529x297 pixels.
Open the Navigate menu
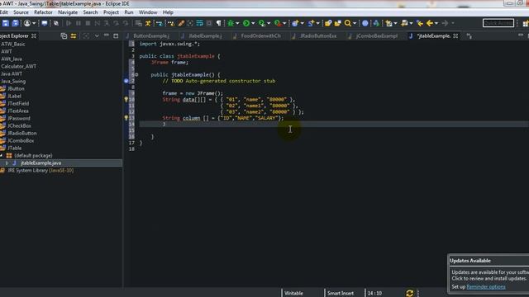click(68, 12)
